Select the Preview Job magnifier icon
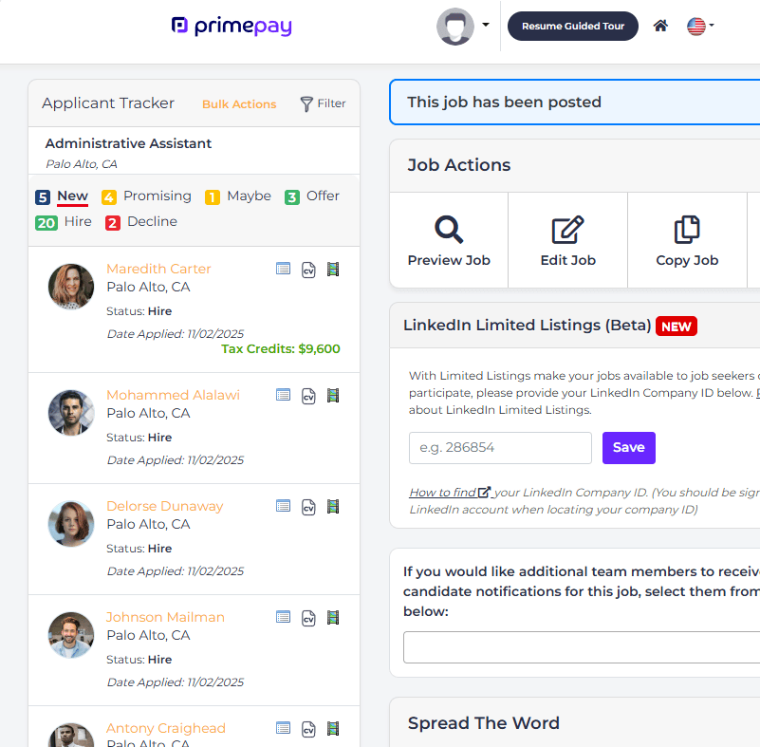 (448, 231)
